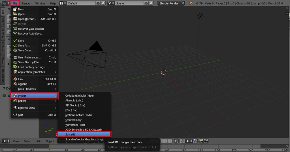Choose Open... from File menu
Screen dimensions: 290x152
34,14
